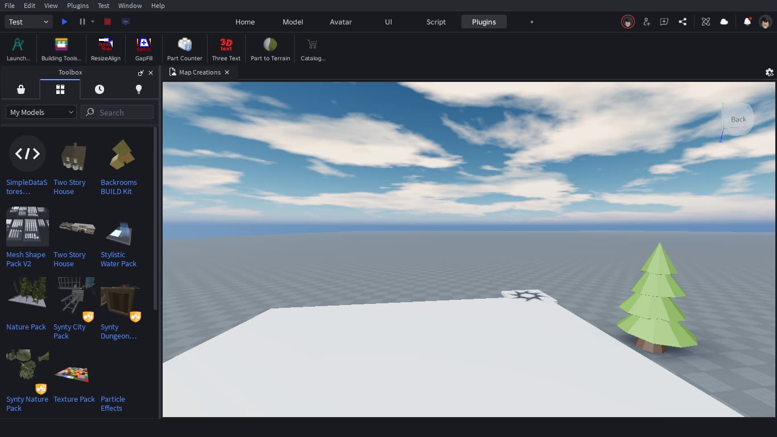This screenshot has height=437, width=777.
Task: Run the Part to Terrain plugin
Action: pyautogui.click(x=270, y=49)
